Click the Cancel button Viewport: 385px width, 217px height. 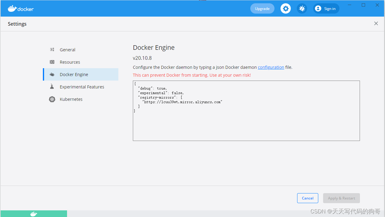tap(308, 198)
